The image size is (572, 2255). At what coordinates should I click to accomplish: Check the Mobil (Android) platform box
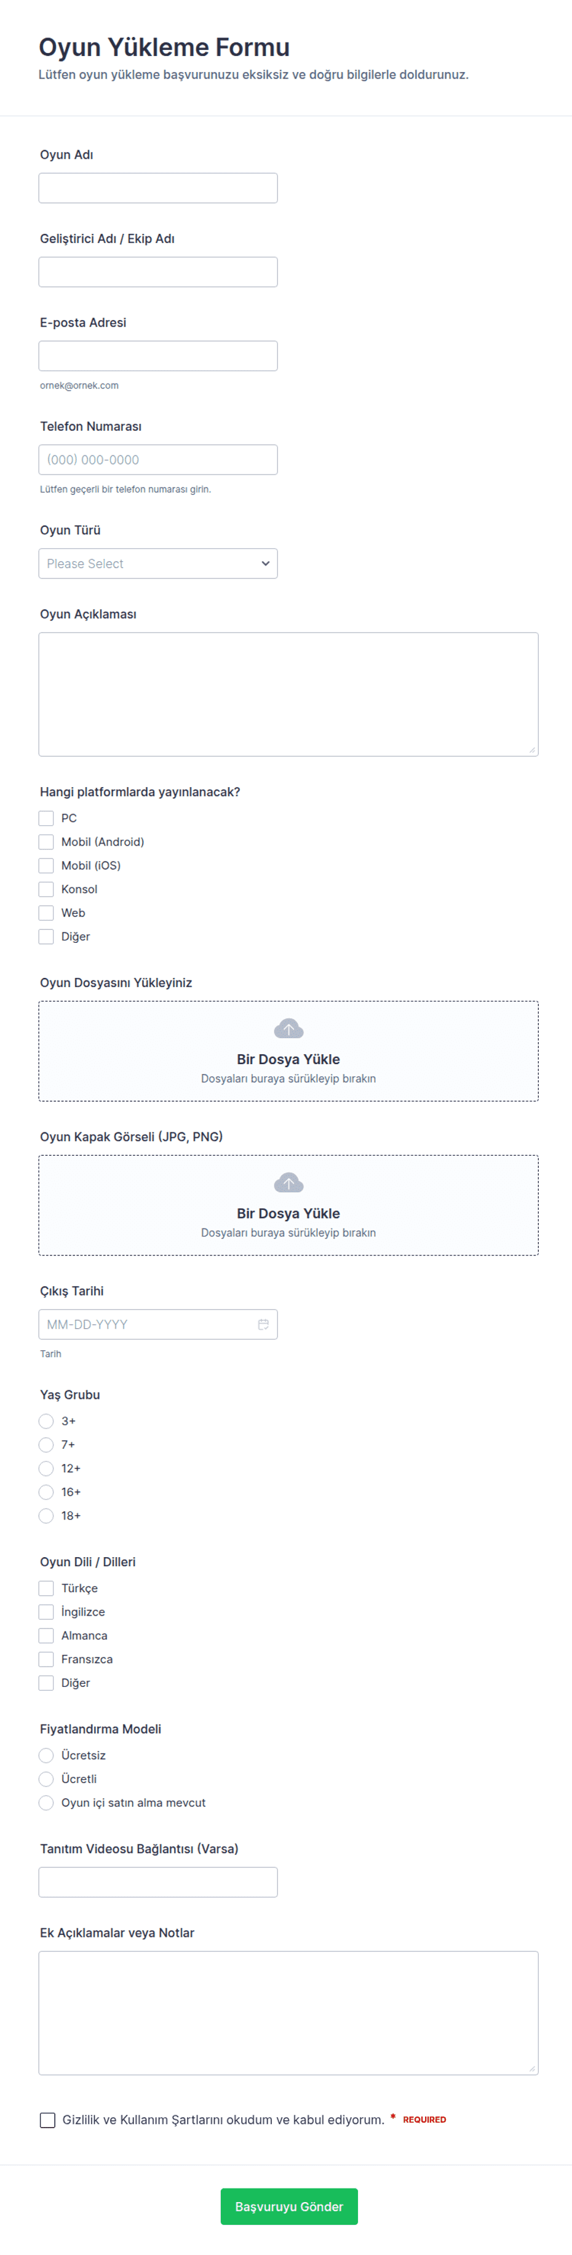click(46, 841)
